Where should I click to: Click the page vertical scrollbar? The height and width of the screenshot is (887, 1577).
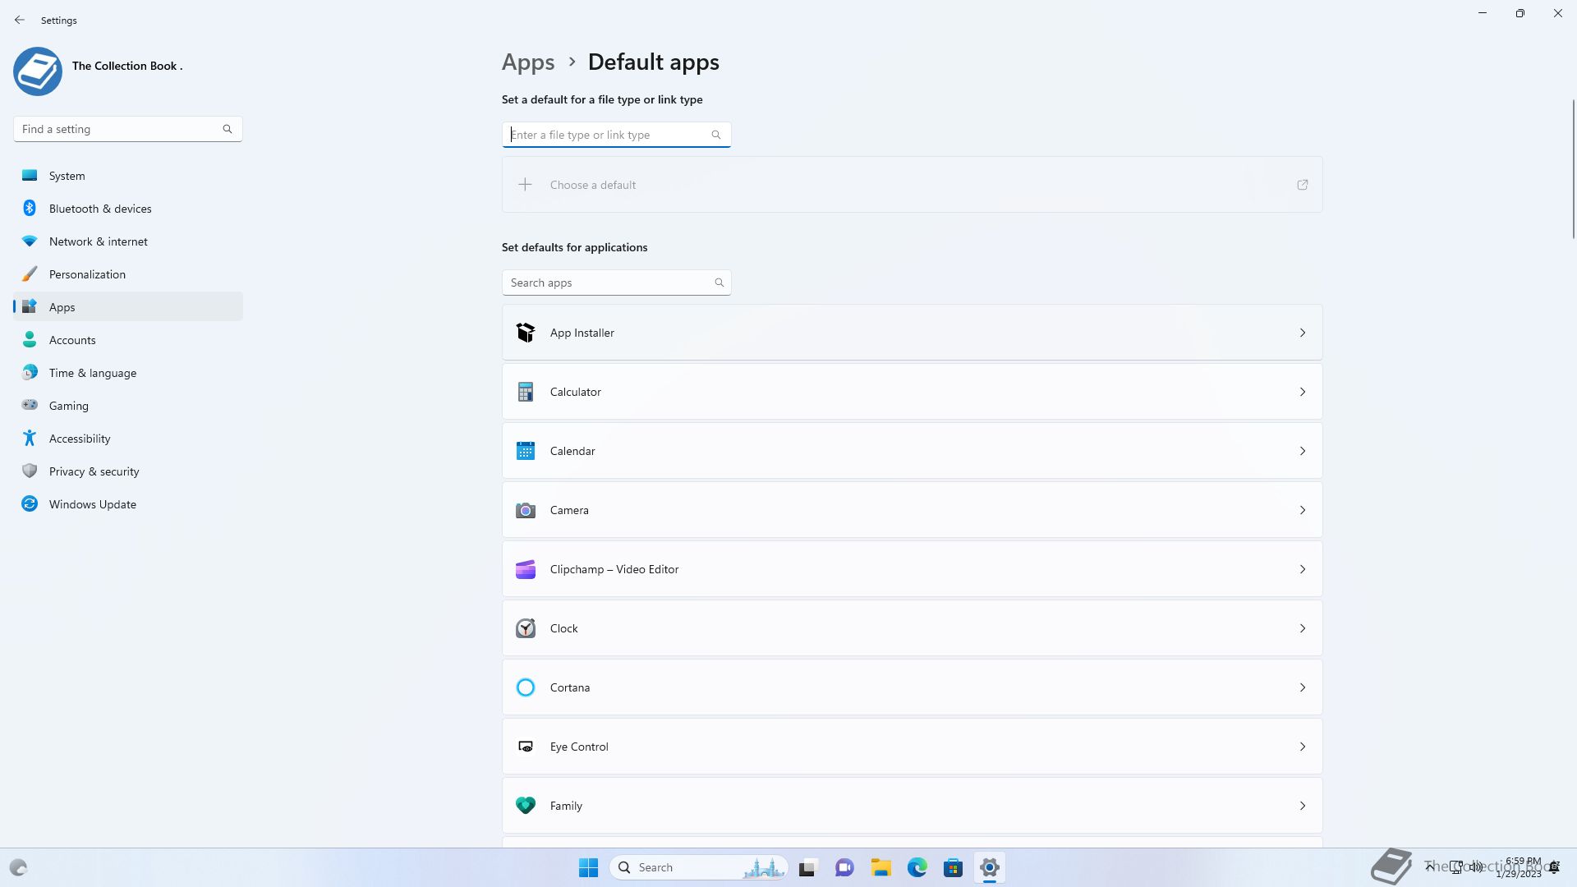pyautogui.click(x=1573, y=168)
